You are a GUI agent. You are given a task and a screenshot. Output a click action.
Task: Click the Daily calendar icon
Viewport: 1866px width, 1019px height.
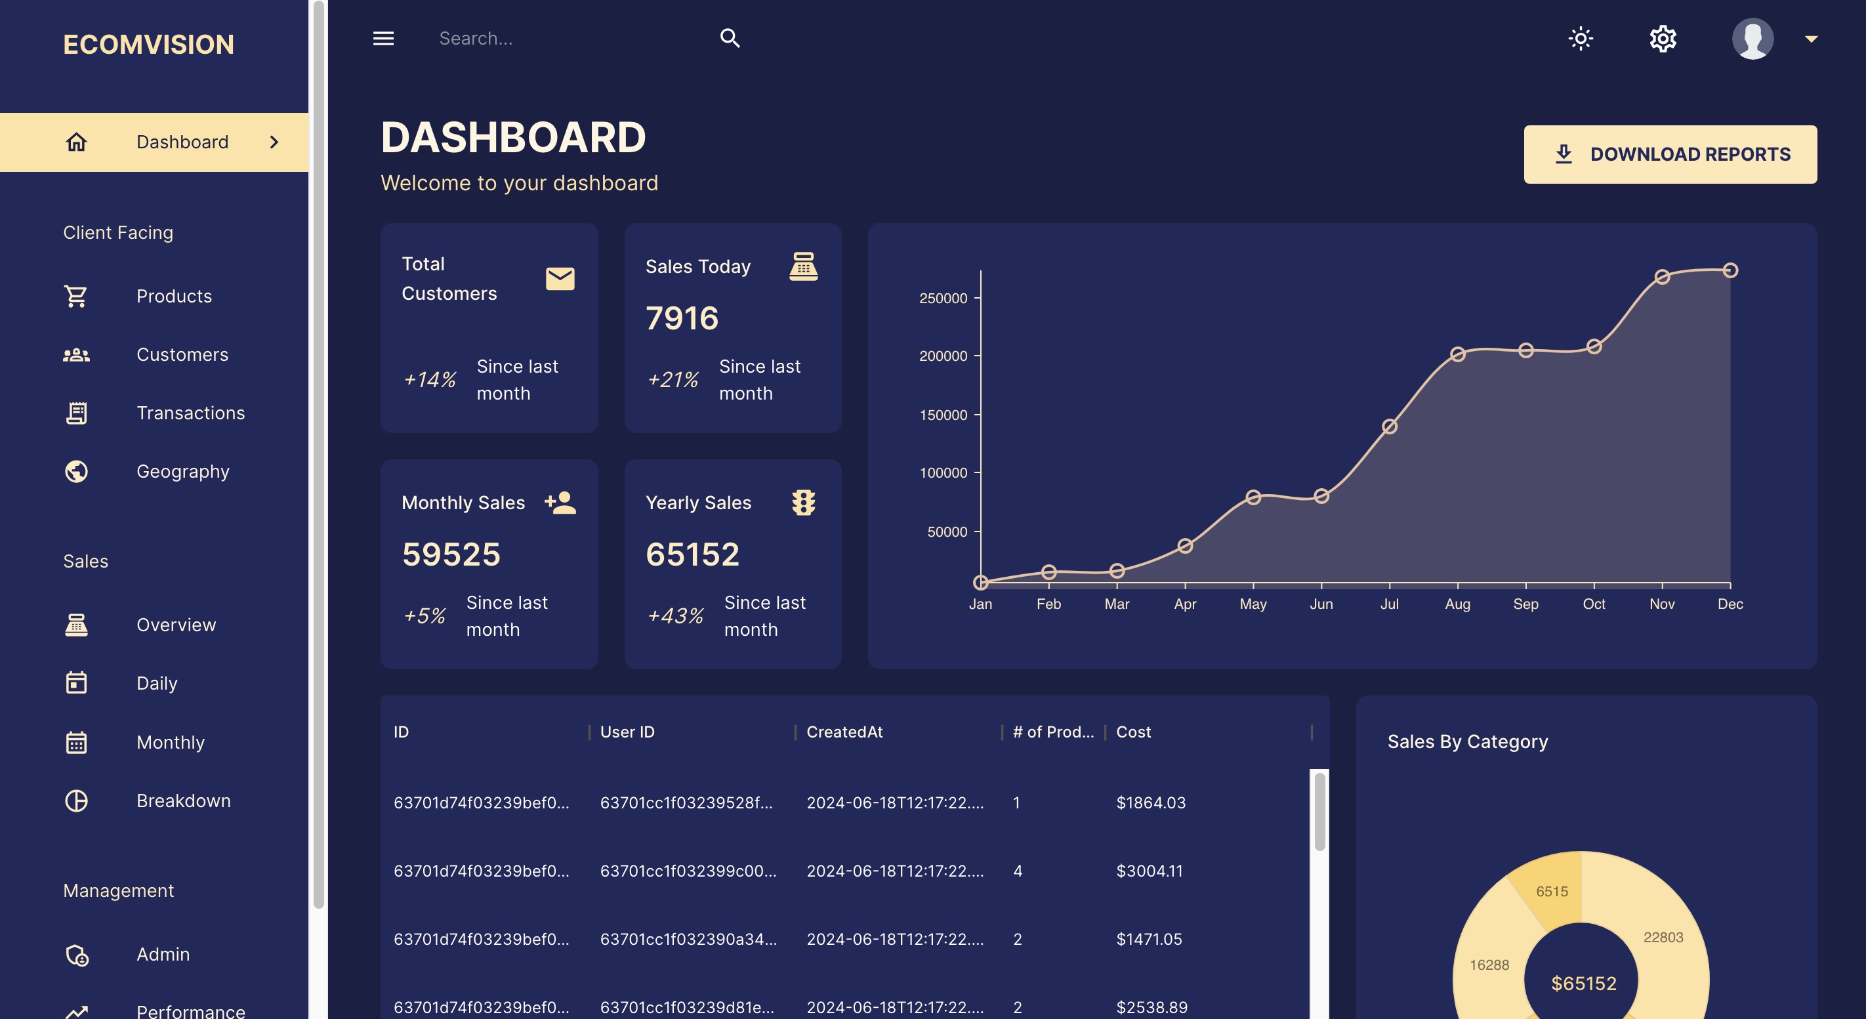click(76, 683)
